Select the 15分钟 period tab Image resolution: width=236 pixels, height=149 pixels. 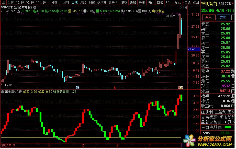(x=41, y=2)
